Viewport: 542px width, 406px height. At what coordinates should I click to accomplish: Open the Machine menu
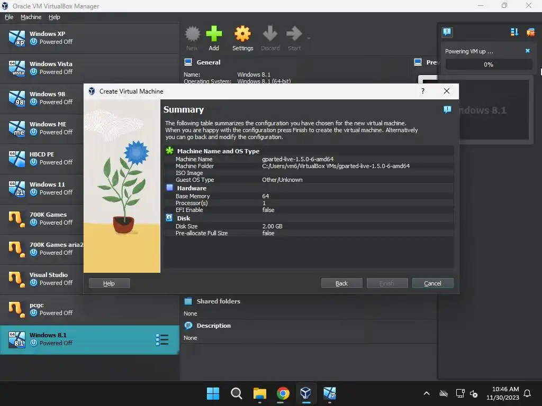[31, 17]
